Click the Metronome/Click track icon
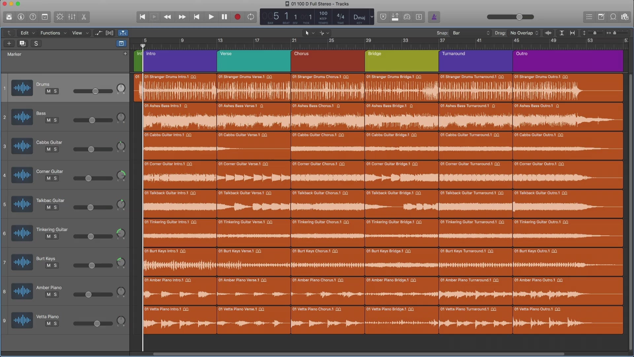The height and width of the screenshot is (357, 634). point(434,17)
